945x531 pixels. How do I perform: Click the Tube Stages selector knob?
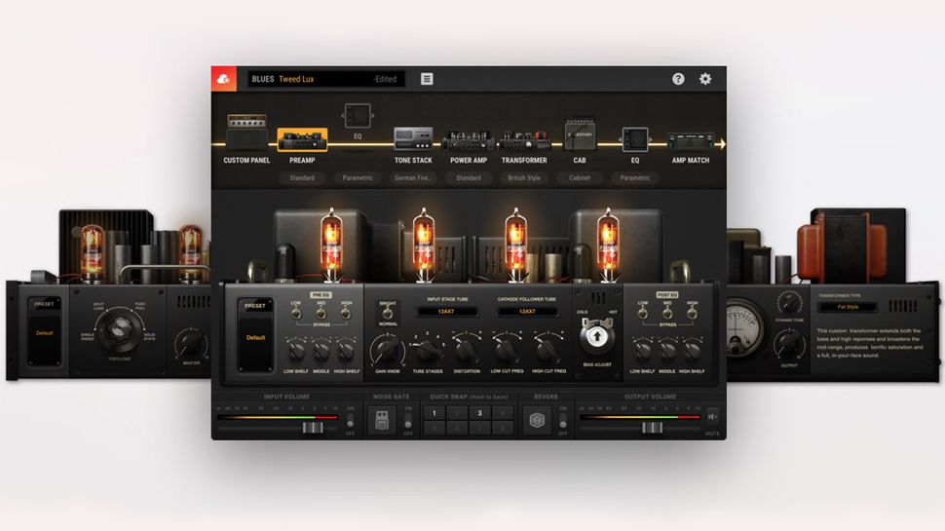[x=428, y=350]
